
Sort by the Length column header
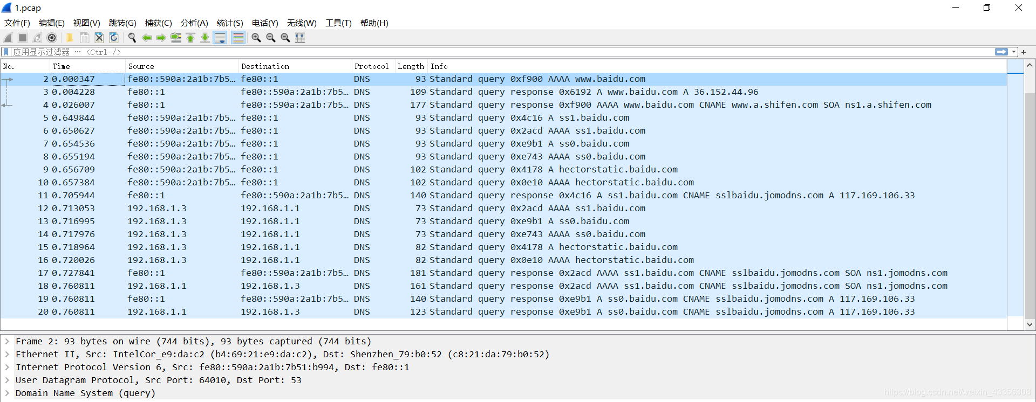click(x=411, y=66)
